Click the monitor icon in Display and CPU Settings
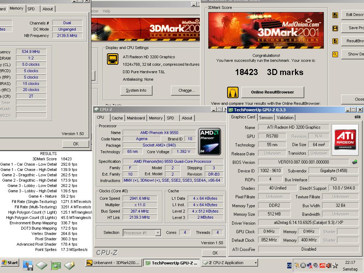This screenshot has height=273, width=364. click(113, 59)
